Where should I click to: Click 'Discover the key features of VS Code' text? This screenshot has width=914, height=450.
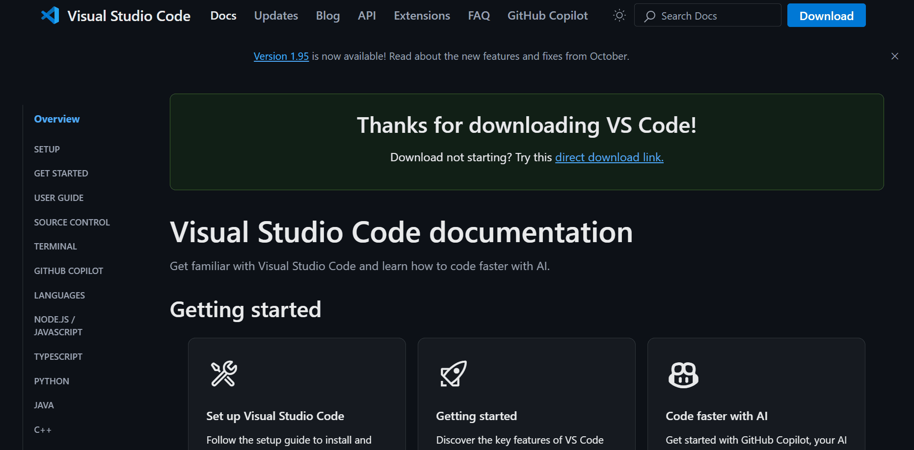click(519, 440)
